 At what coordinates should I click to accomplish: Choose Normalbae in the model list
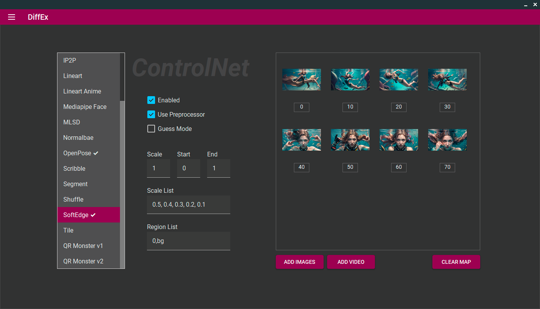click(89, 138)
